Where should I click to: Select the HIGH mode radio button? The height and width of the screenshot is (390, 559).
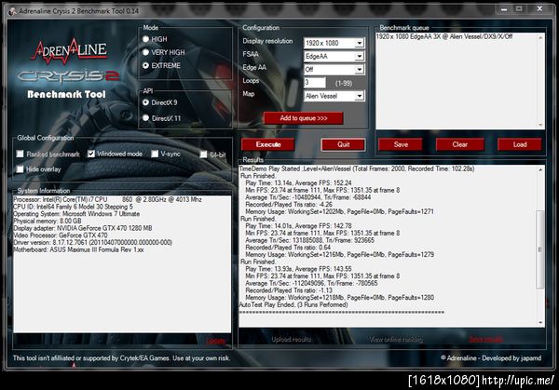pyautogui.click(x=145, y=39)
